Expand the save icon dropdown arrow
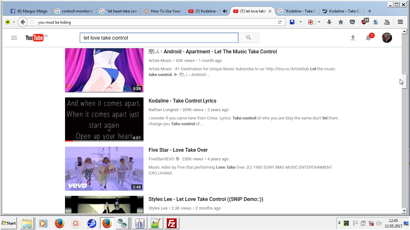 pyautogui.click(x=300, y=22)
